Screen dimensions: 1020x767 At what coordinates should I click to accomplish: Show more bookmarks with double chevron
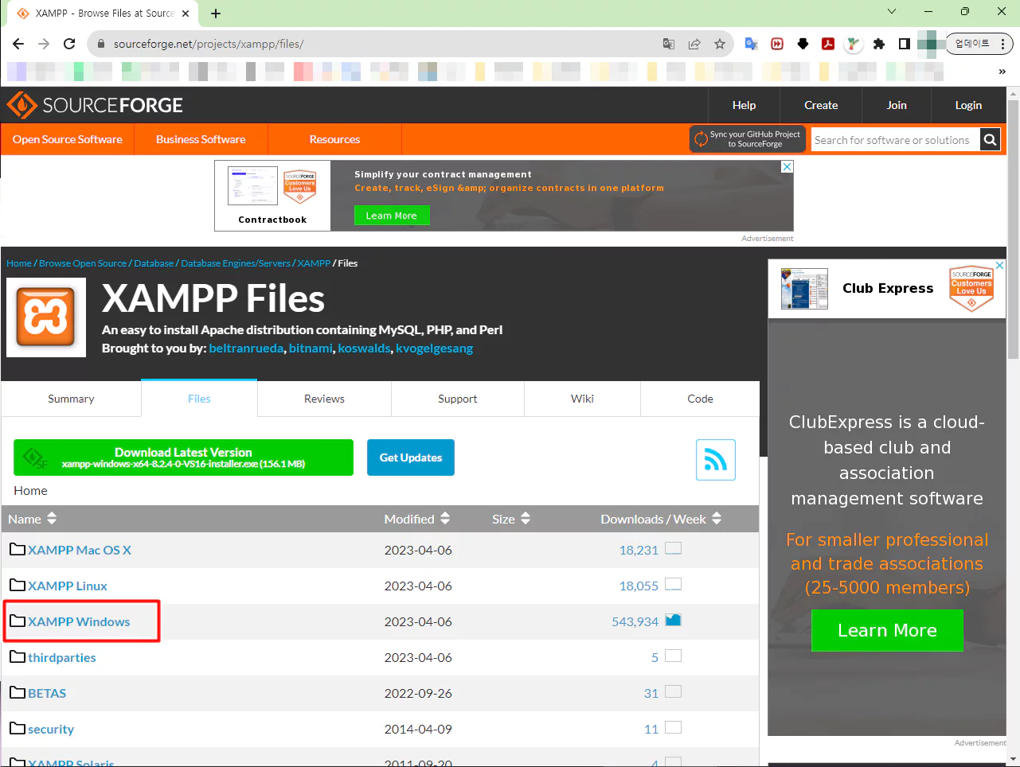1002,72
